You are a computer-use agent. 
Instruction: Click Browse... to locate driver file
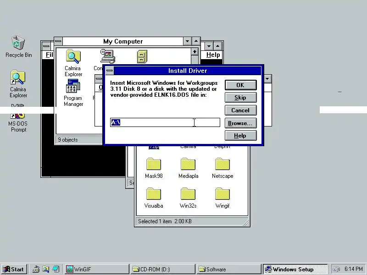pyautogui.click(x=240, y=123)
